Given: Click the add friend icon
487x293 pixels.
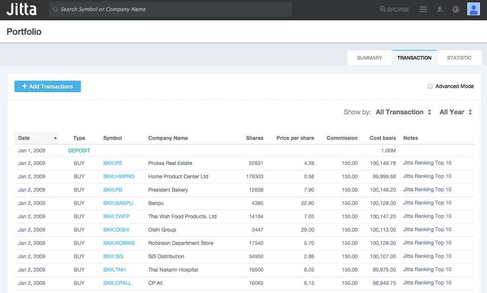Looking at the screenshot, I should [440, 9].
